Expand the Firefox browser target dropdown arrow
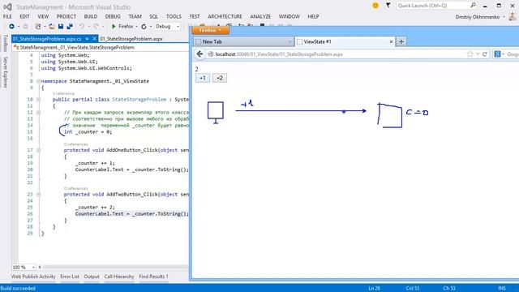 tap(136, 27)
